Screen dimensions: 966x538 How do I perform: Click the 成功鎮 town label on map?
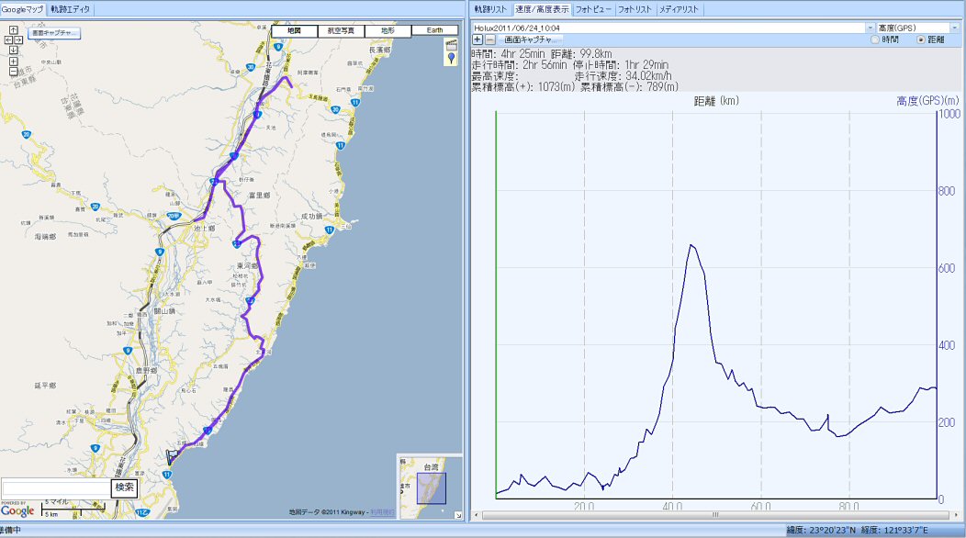pyautogui.click(x=311, y=217)
